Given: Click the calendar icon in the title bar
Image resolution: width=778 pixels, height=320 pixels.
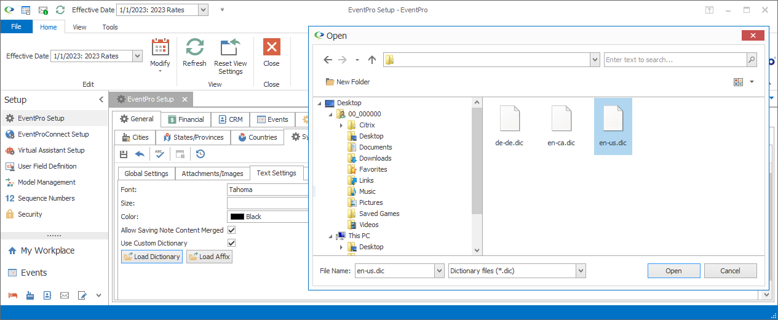Looking at the screenshot, I should coord(26,10).
